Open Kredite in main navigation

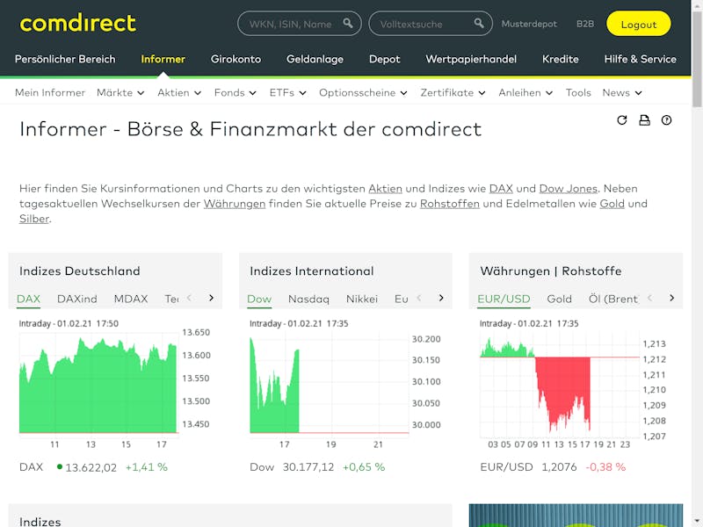click(x=561, y=59)
